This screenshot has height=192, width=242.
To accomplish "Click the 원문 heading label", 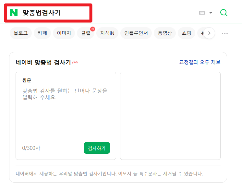I will 27,80.
